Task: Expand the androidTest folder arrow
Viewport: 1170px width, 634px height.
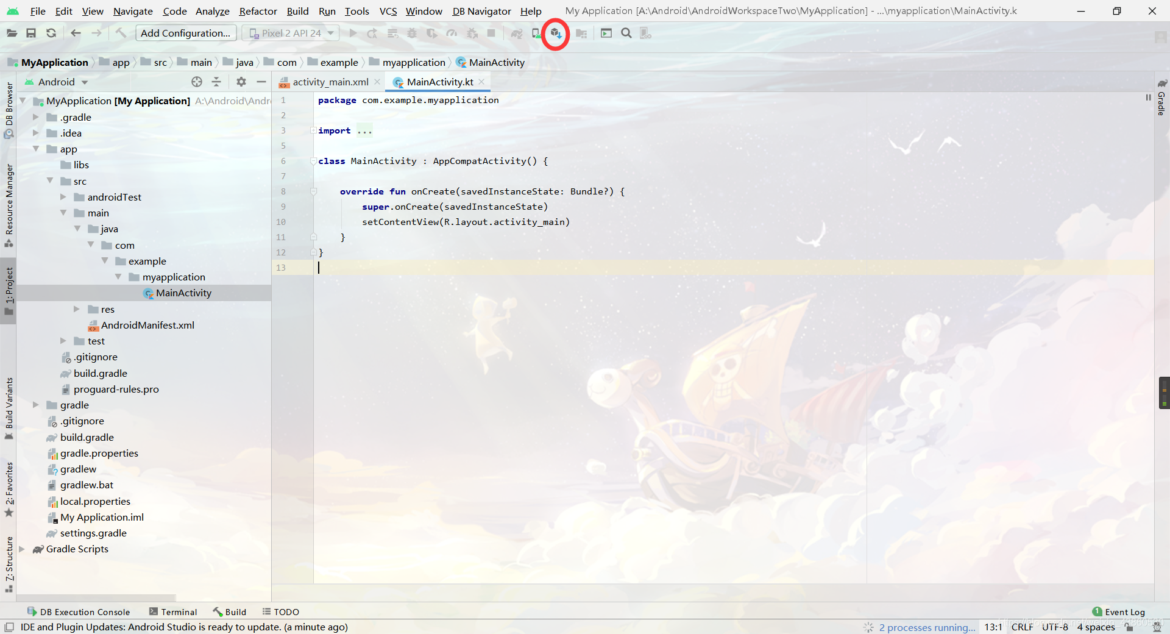Action: 63,197
